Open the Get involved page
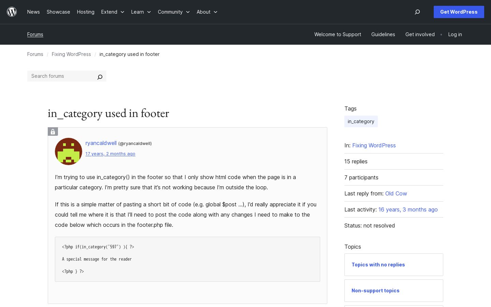The height and width of the screenshot is (307, 491). (x=420, y=34)
